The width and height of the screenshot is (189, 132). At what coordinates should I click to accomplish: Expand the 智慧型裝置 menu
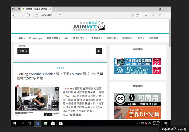coord(53,38)
